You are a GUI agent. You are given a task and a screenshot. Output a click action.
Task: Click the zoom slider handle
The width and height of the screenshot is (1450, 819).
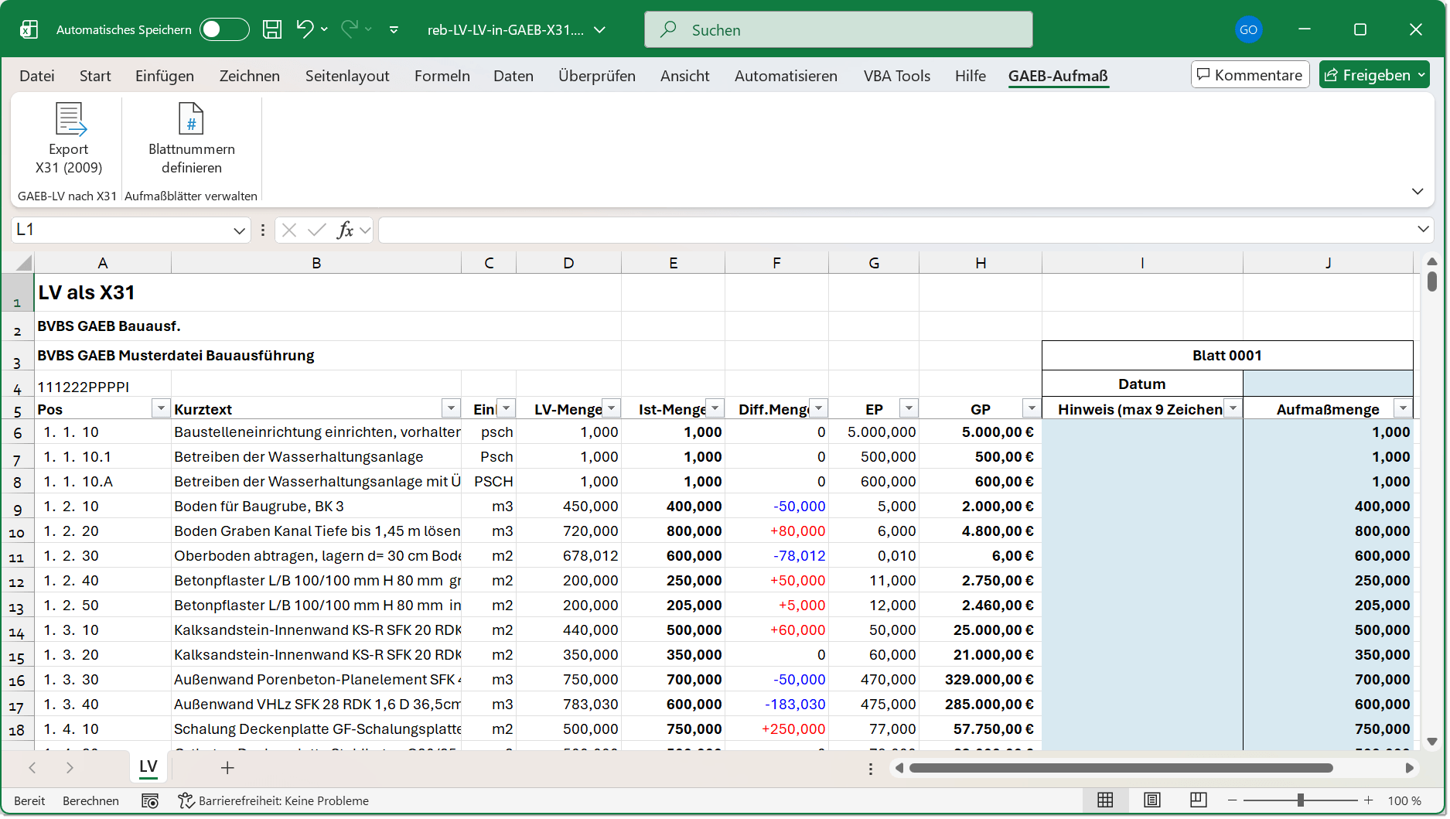click(x=1301, y=800)
